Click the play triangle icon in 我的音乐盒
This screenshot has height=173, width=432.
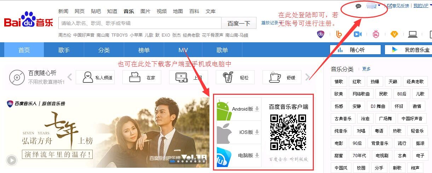tap(395, 50)
